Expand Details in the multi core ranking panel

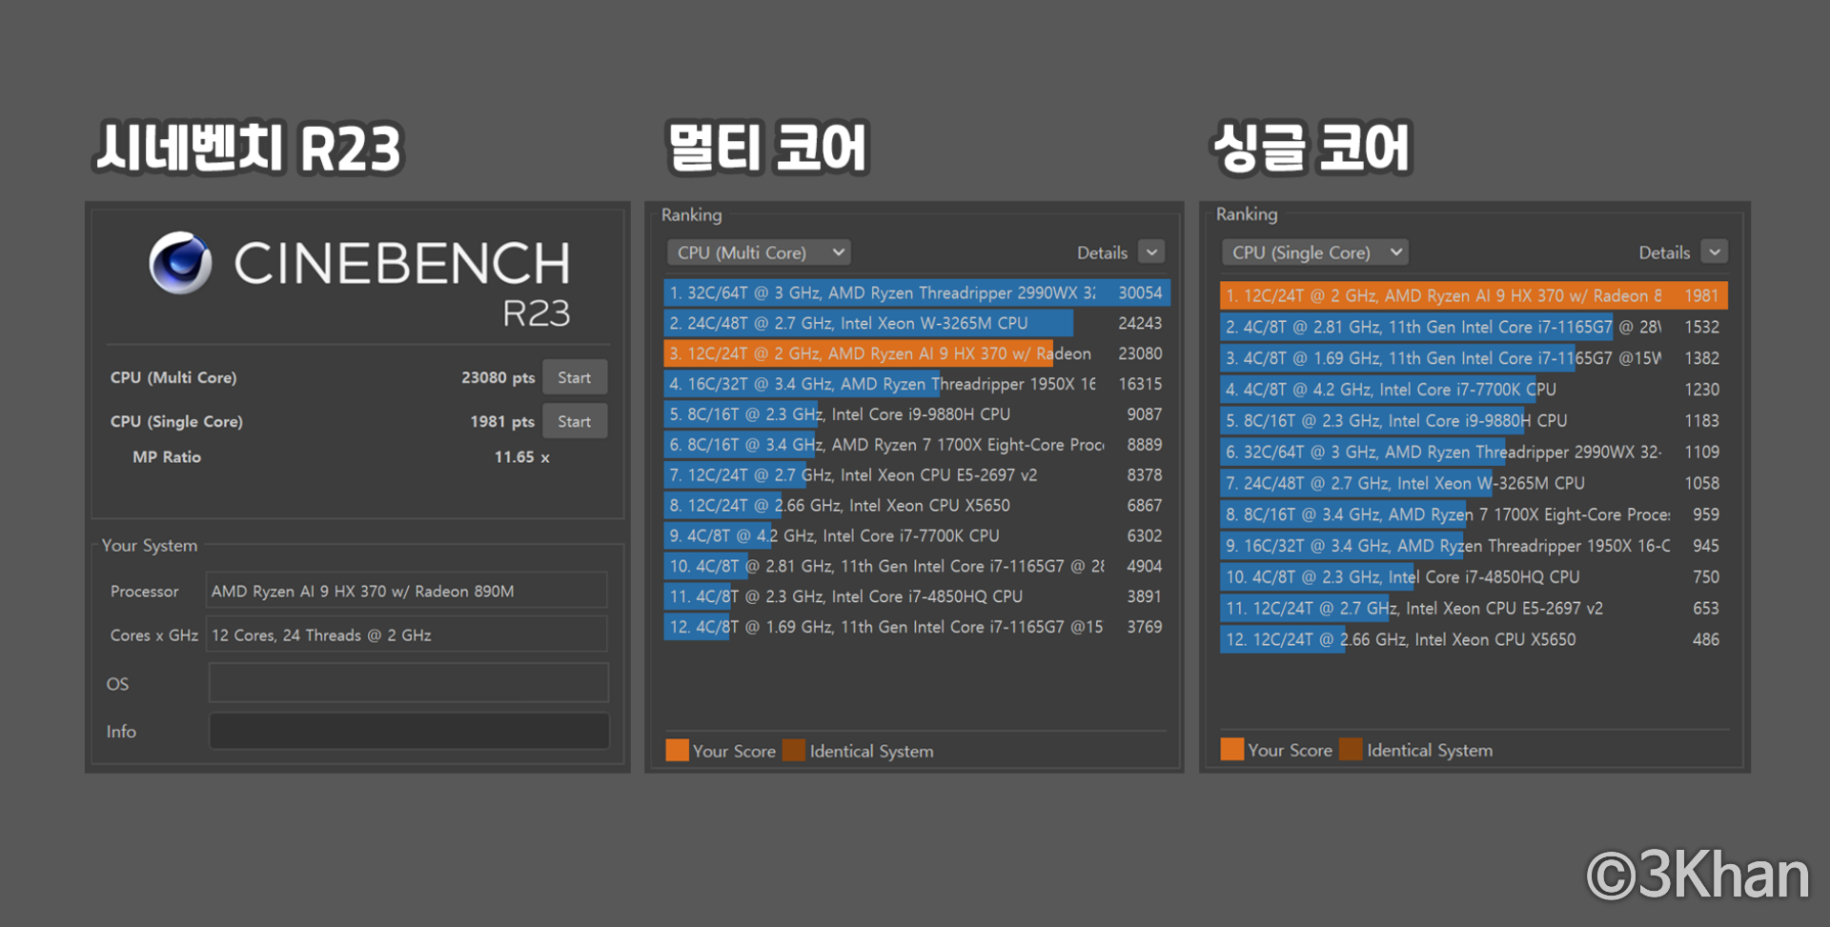(x=1152, y=252)
